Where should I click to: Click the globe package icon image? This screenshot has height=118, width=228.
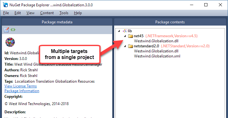10,42
